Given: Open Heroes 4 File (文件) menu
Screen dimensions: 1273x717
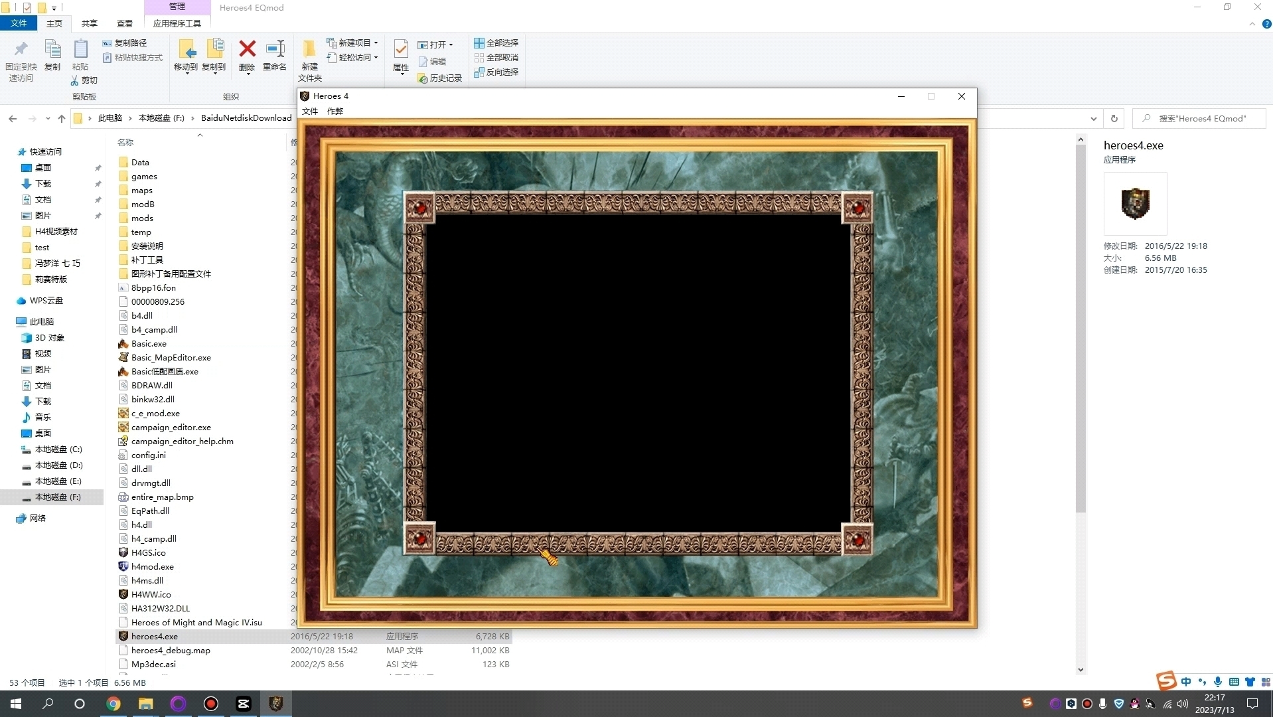Looking at the screenshot, I should (310, 112).
